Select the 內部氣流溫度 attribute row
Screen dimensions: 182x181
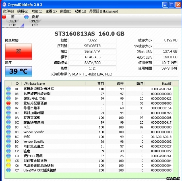[89, 146]
